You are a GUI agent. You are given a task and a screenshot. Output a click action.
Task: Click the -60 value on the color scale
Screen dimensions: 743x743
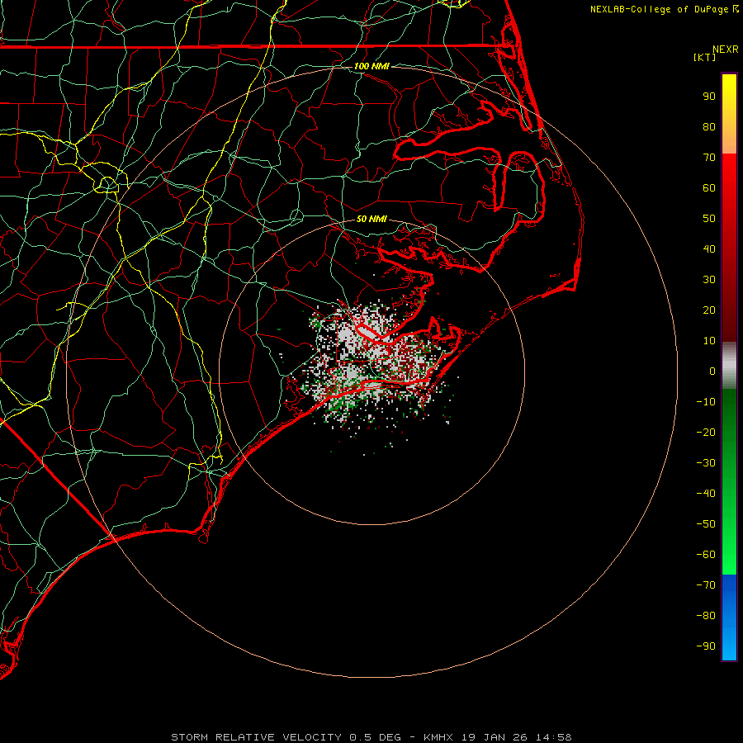706,555
